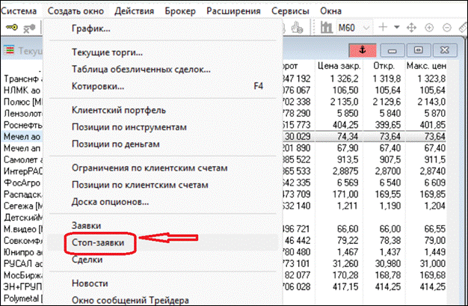468x306 pixels.
Task: Click the Цена закр. column header
Action: pos(336,65)
